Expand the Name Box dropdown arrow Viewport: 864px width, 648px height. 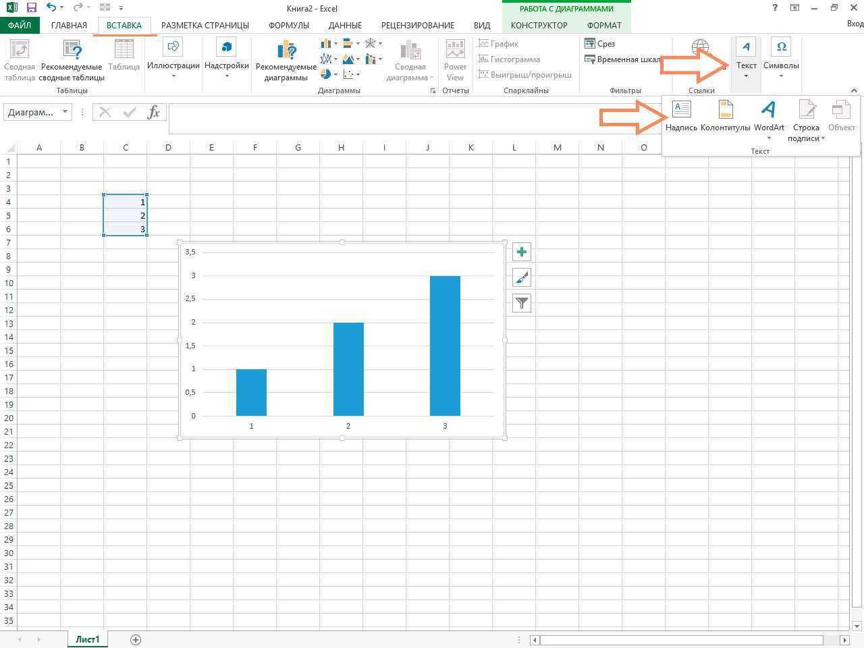[x=65, y=112]
